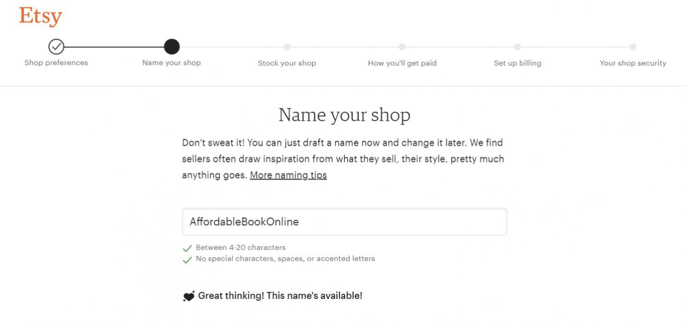Viewport: 687px width, 322px height.
Task: Click the checkmark icon on Shop preferences step
Action: pos(56,47)
